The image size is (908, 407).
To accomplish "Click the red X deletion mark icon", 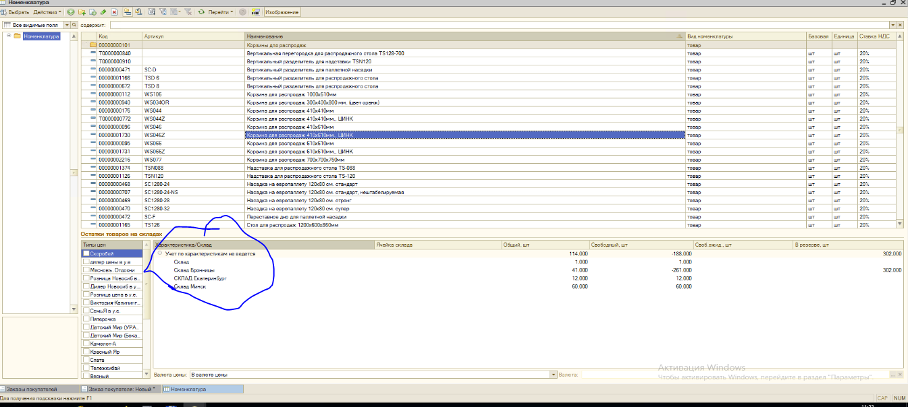I will 114,12.
